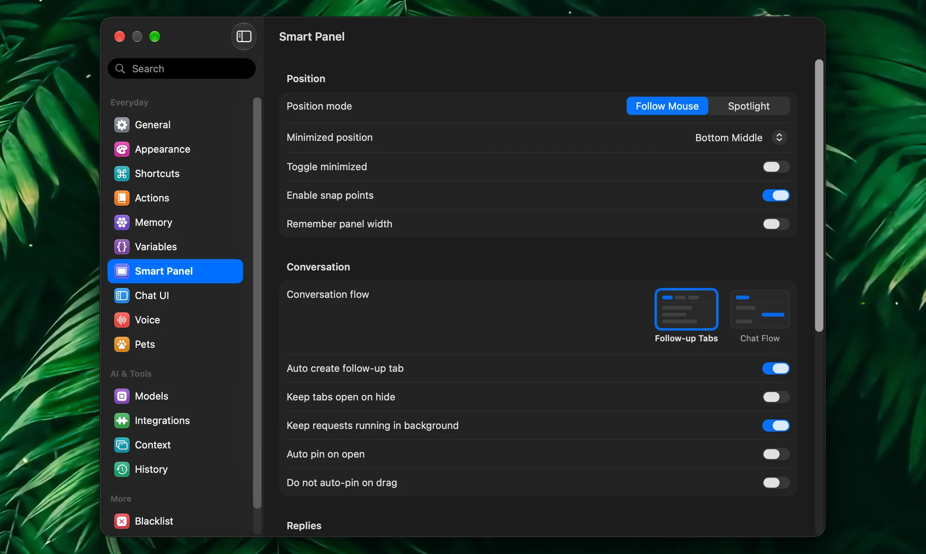This screenshot has height=554, width=926.
Task: Choose the Chat Flow thumbnail
Action: click(x=760, y=309)
